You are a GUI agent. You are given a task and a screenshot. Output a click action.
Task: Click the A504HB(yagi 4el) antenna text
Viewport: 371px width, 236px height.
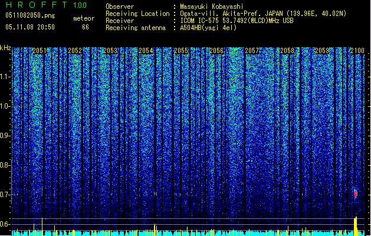pyautogui.click(x=208, y=28)
